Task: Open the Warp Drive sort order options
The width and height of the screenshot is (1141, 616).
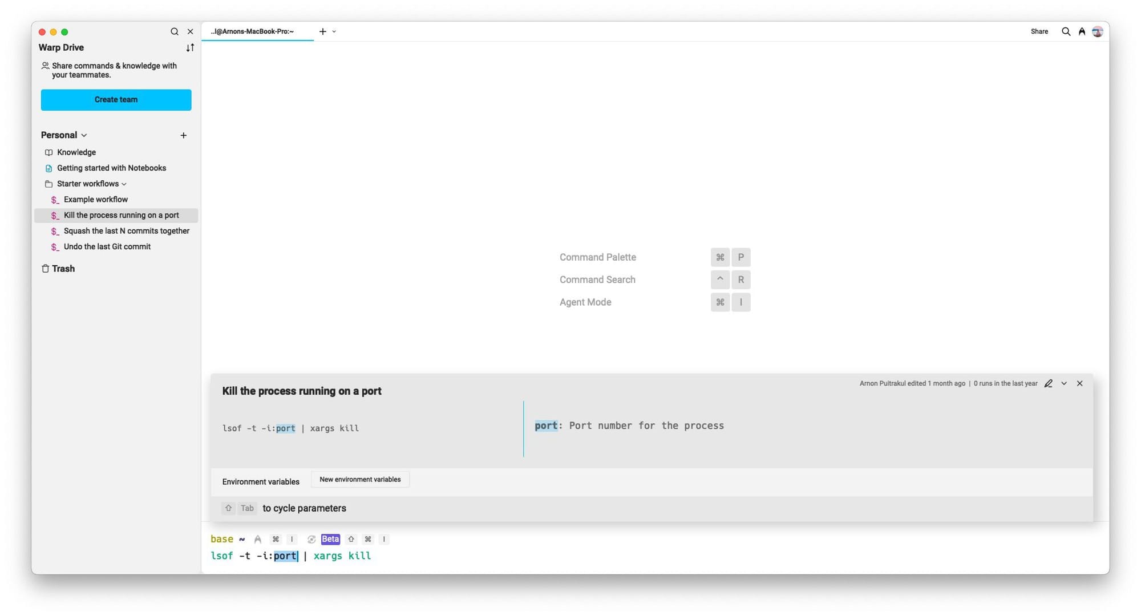Action: [x=190, y=48]
